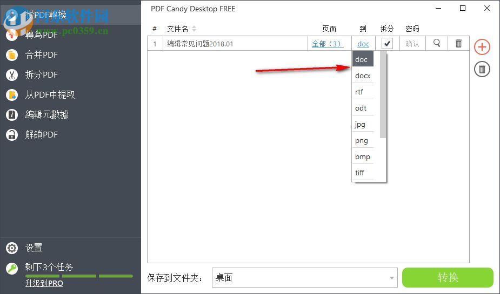Close the PDF Candy Desktop window
500x294 pixels.
coord(487,8)
